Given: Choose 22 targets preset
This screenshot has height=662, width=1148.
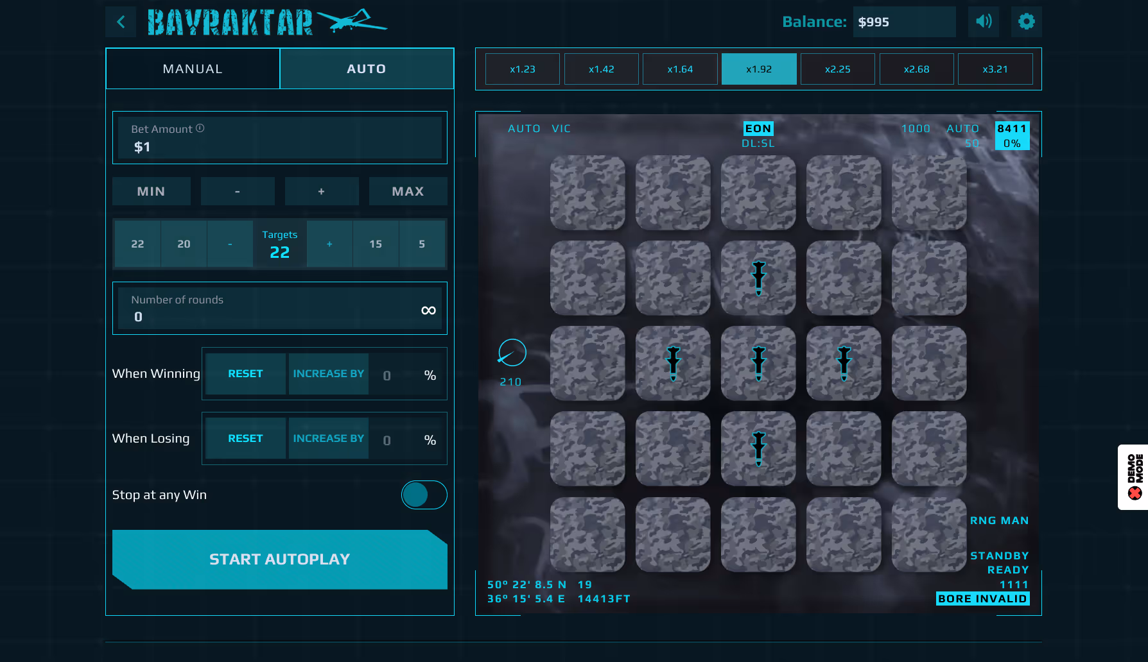Looking at the screenshot, I should coord(137,244).
